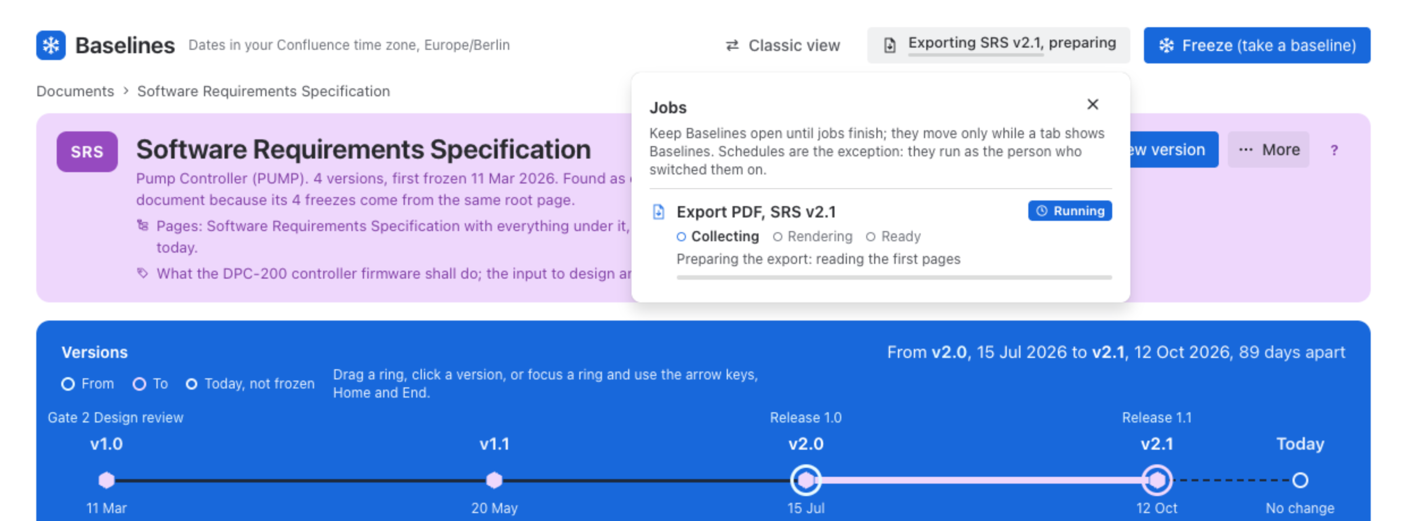Screen dimensions: 1407x521
Task: Click the purple SRS document badge
Action: [87, 152]
